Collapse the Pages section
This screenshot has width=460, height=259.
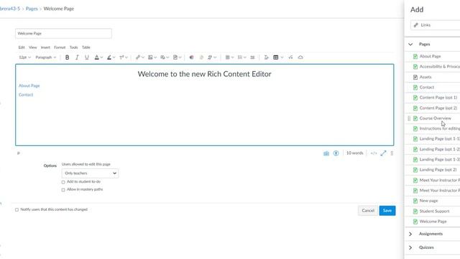410,45
